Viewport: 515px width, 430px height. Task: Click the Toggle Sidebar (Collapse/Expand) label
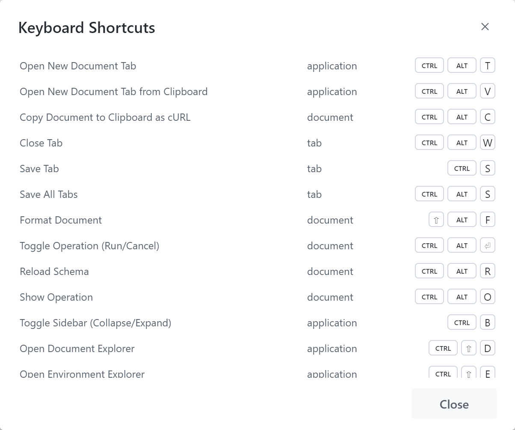[95, 323]
